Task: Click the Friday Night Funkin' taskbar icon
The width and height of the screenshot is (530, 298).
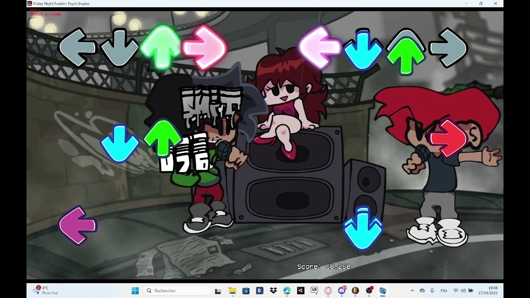Action: (x=383, y=291)
